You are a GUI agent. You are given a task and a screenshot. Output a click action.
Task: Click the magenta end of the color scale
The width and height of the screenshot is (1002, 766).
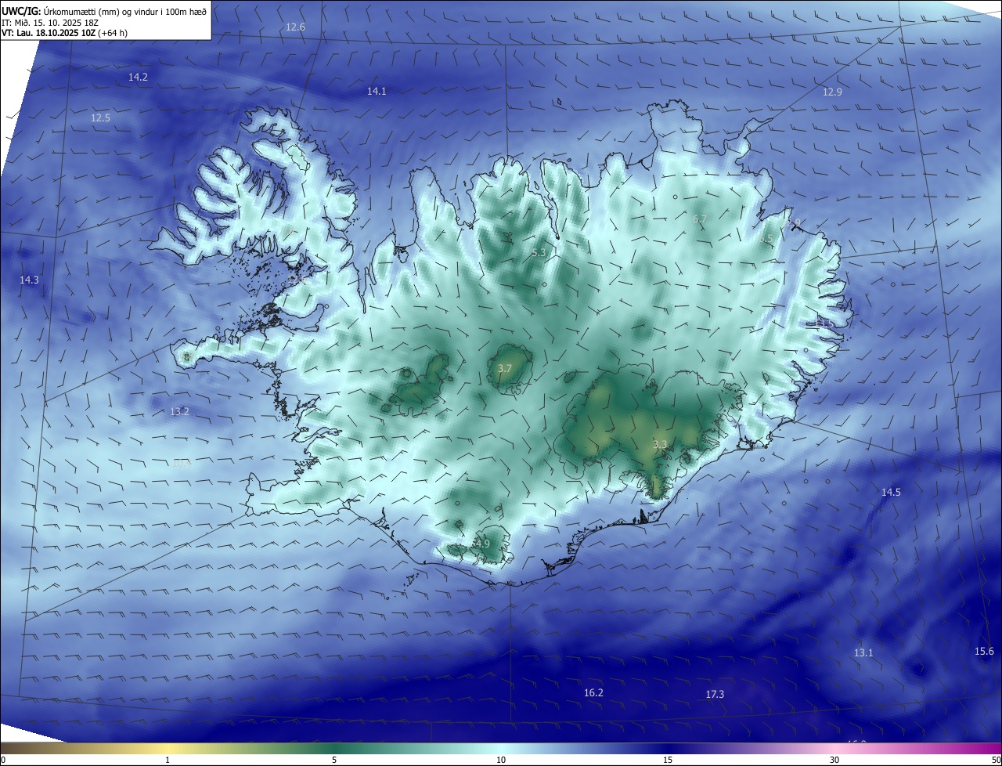[x=993, y=748]
